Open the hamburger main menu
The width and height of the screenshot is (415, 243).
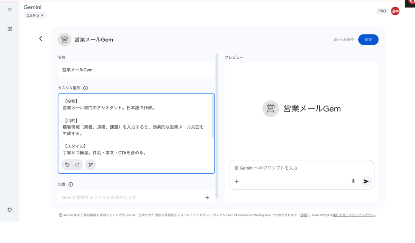coord(10,10)
